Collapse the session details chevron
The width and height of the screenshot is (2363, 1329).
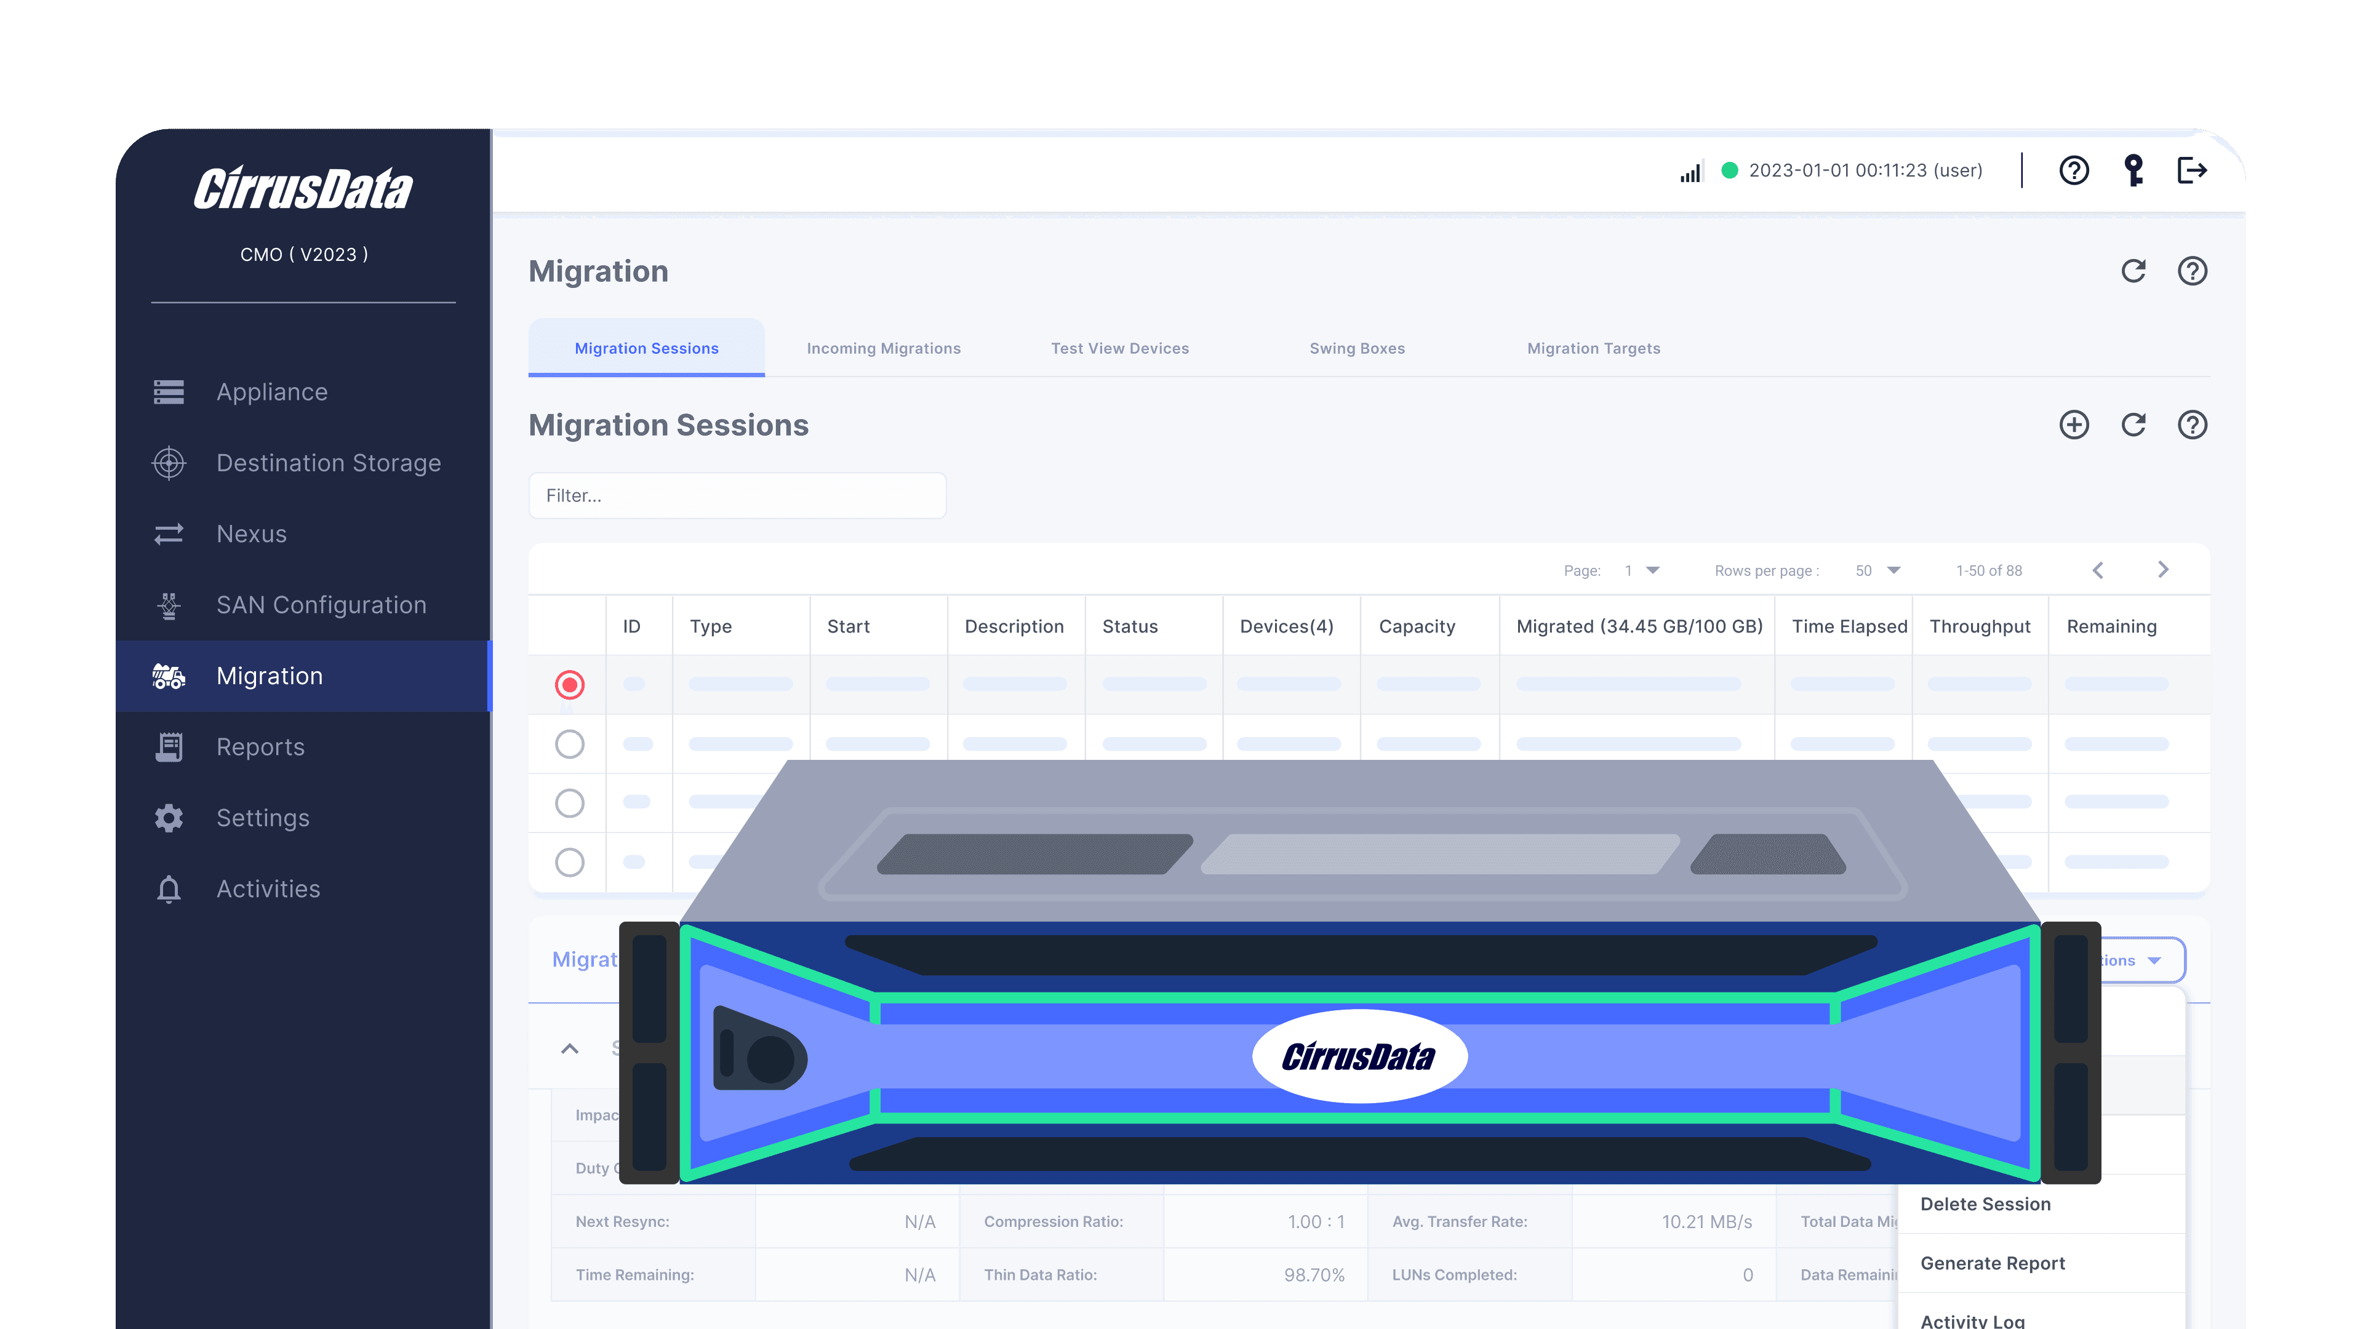pyautogui.click(x=570, y=1048)
